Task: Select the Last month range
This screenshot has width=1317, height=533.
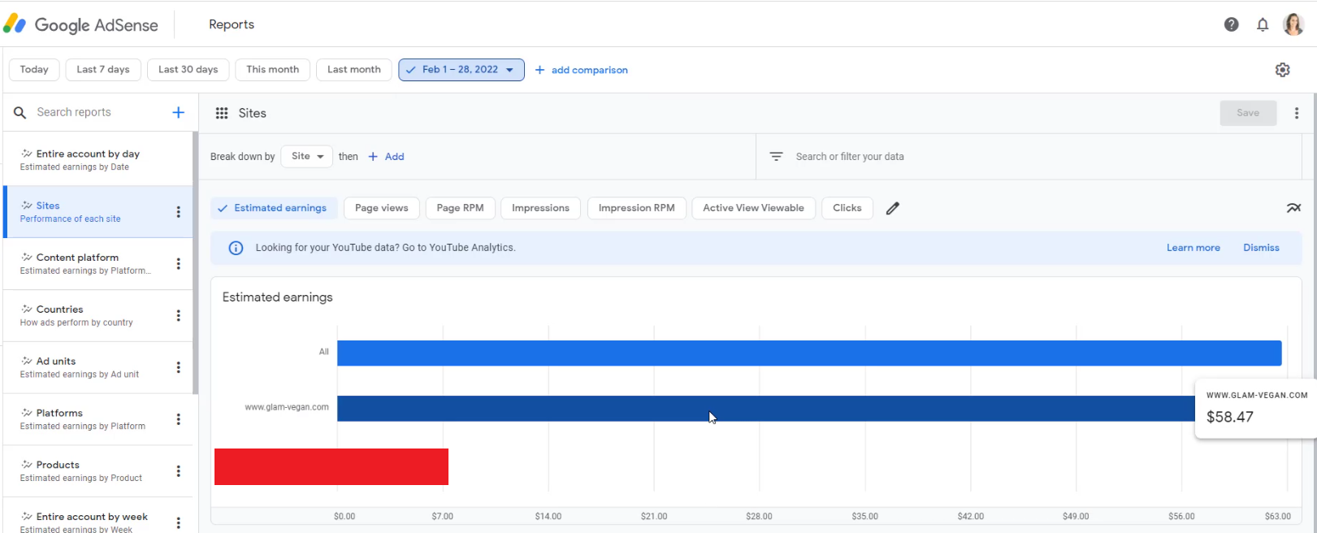Action: click(x=354, y=70)
